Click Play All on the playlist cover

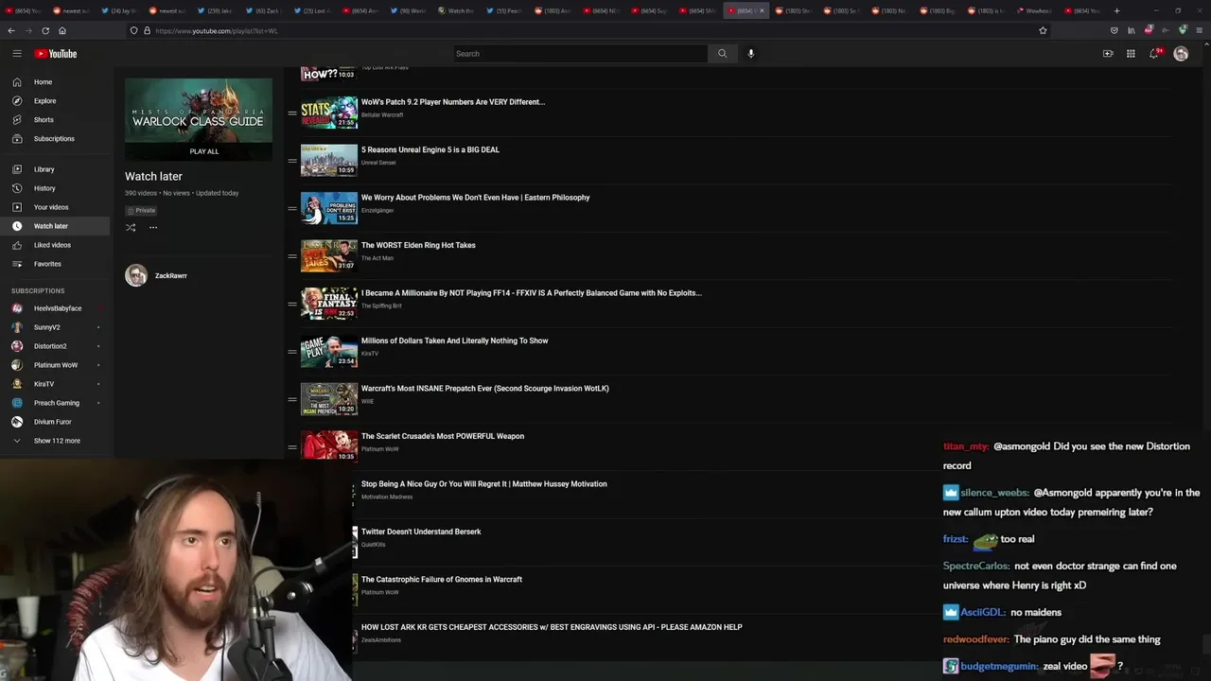203,151
